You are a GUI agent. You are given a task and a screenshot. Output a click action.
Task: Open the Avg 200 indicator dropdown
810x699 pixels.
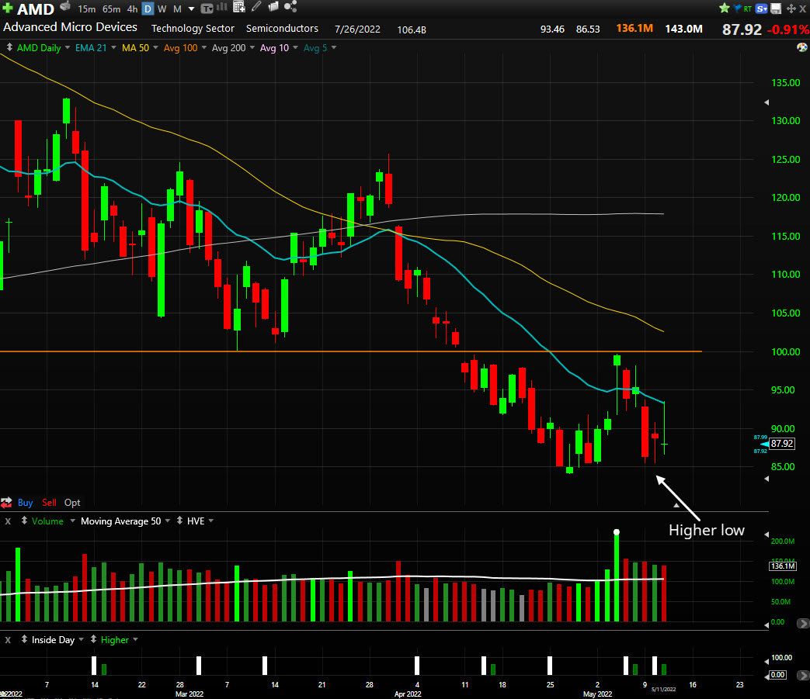(252, 47)
